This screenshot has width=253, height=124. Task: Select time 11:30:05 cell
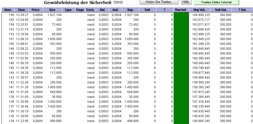click(x=22, y=116)
